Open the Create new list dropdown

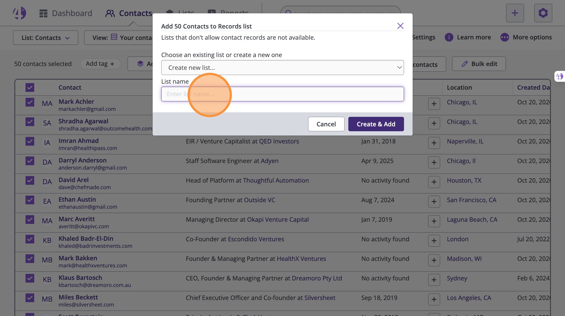point(282,68)
